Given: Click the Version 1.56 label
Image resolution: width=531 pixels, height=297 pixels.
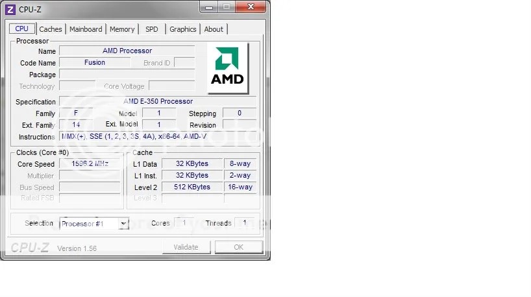Looking at the screenshot, I should pos(77,248).
